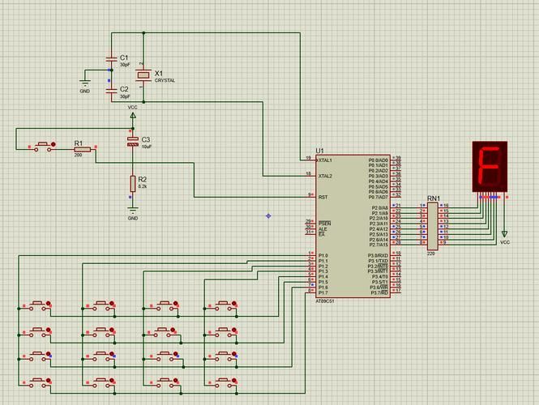Image resolution: width=539 pixels, height=405 pixels.
Task: Select capacitor C1 30pF
Action: pos(111,59)
